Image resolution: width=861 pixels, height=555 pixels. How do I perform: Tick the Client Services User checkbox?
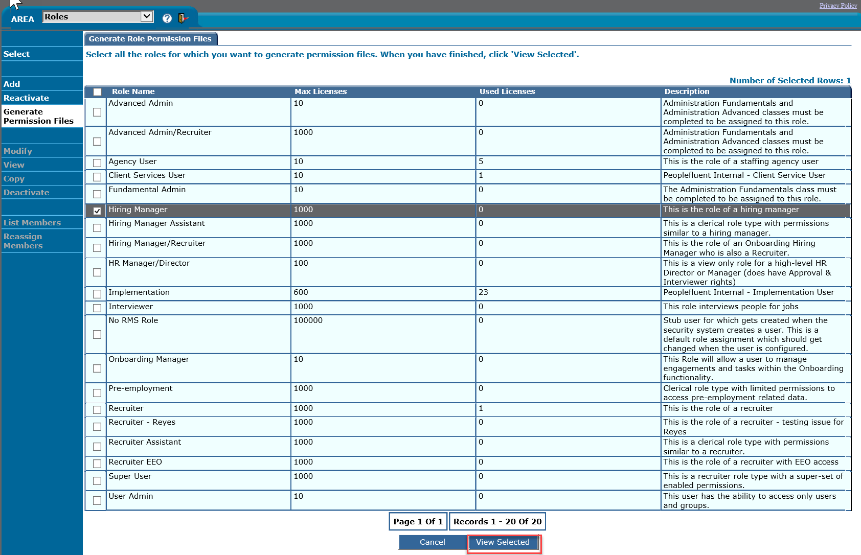(97, 177)
